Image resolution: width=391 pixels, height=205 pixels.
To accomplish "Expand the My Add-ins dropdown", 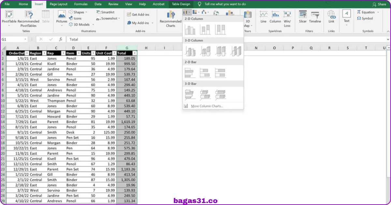I will 152,23.
